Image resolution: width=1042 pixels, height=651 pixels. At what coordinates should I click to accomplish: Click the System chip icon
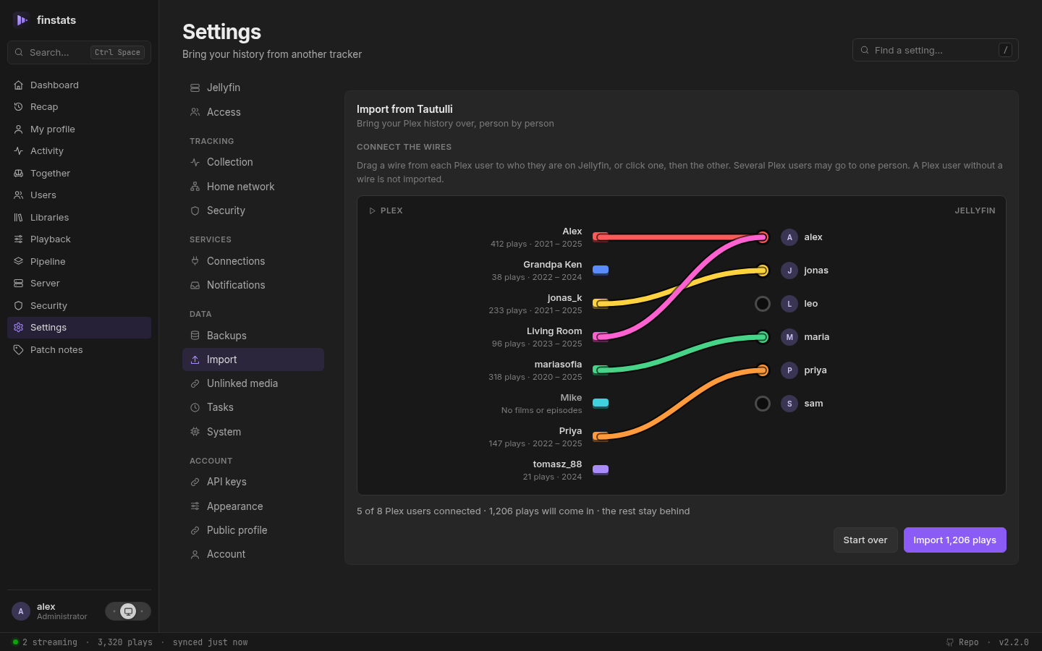(195, 432)
